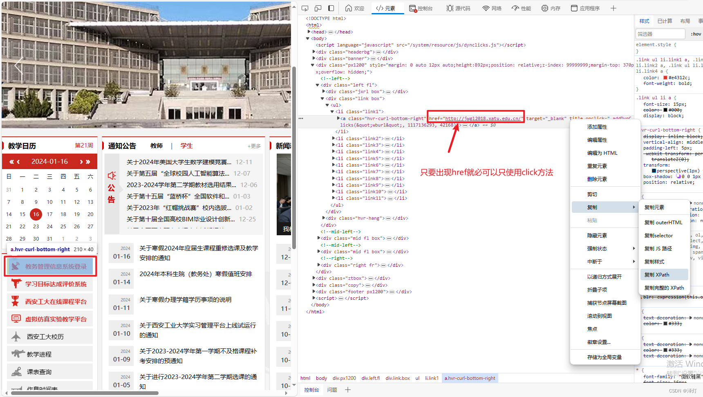Expand the li class link2 node
Screen dimensions: 703x397
pyautogui.click(x=334, y=138)
